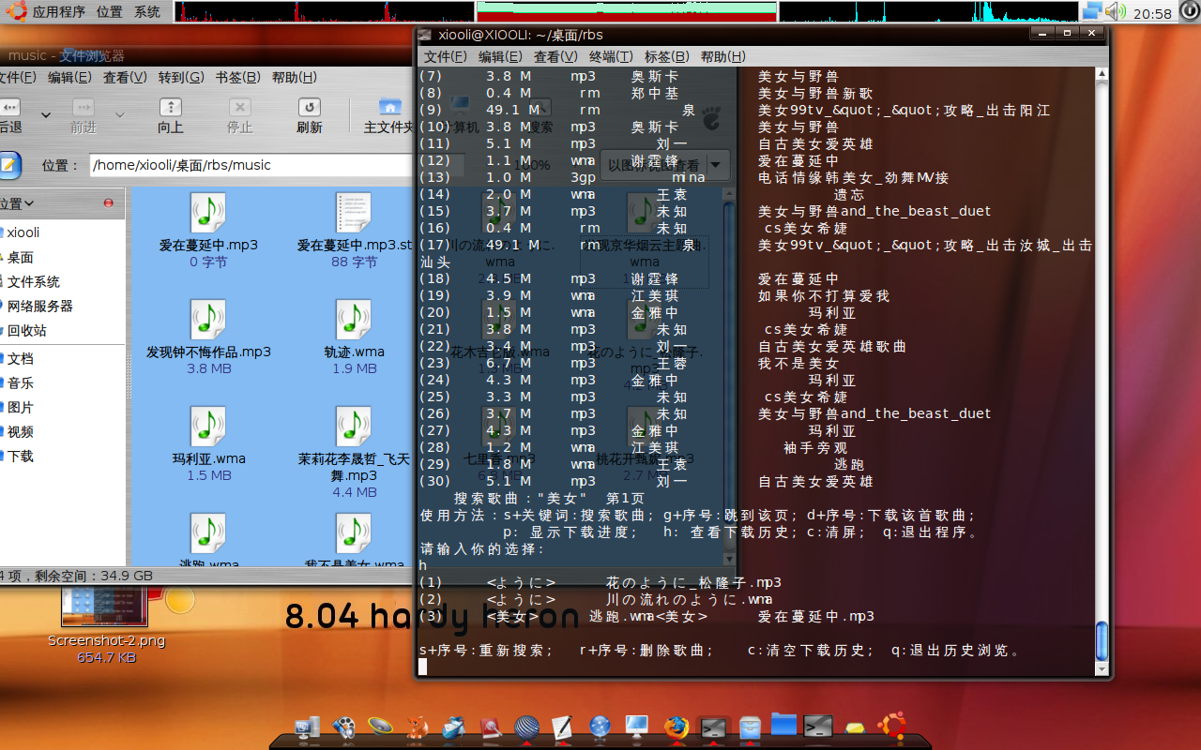This screenshot has height=750, width=1201.
Task: Toggle the location bar edit icon
Action: pos(9,165)
